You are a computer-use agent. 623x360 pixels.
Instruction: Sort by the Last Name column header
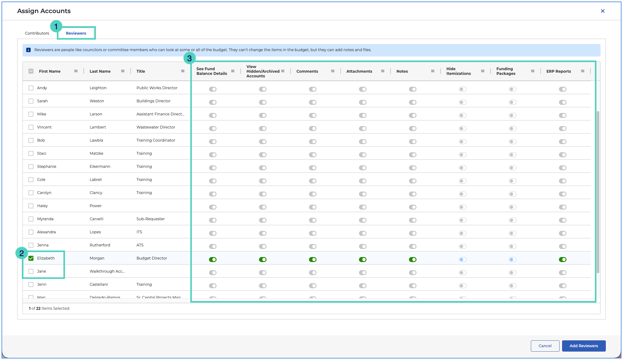tap(100, 71)
